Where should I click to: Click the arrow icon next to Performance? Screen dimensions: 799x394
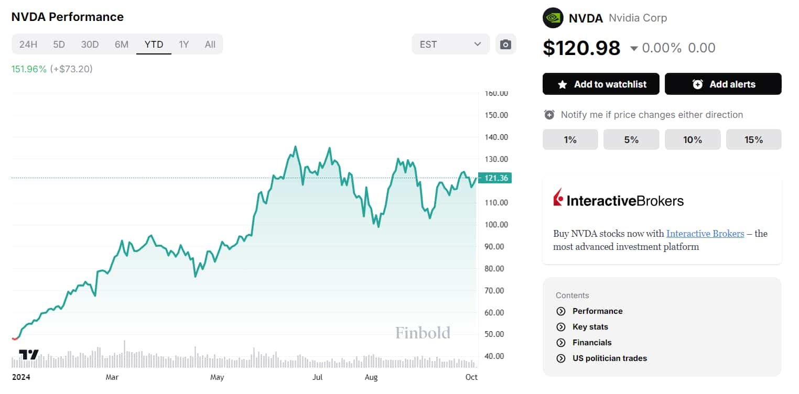[561, 311]
